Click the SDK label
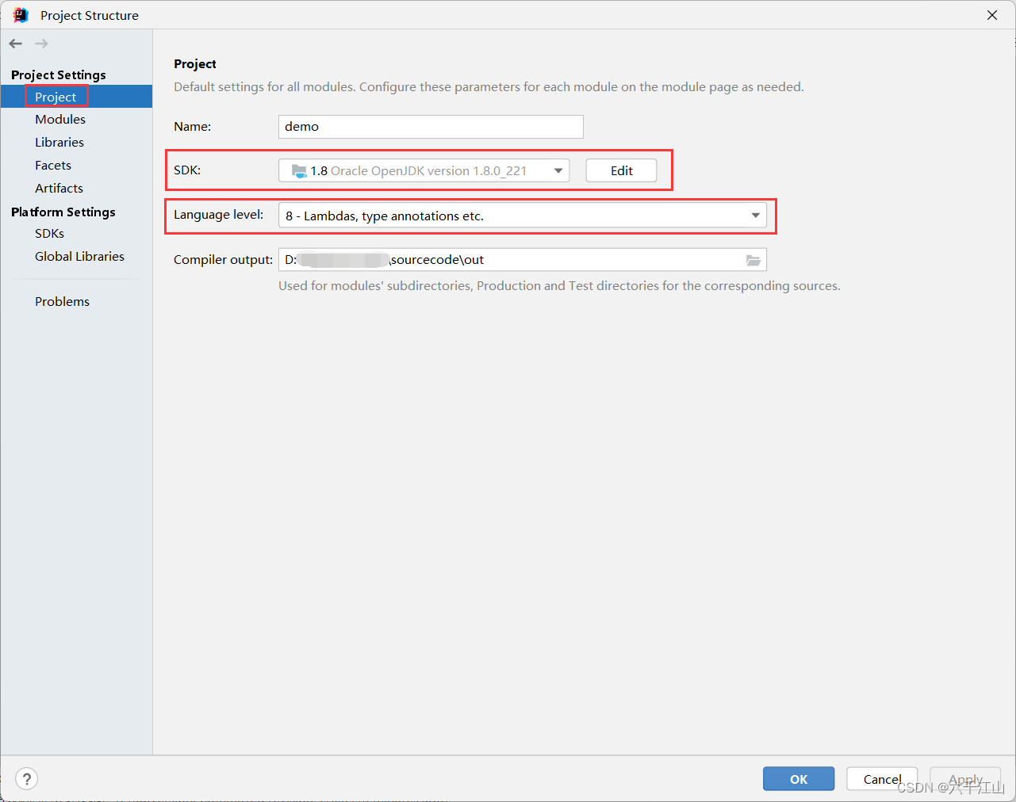 [x=187, y=170]
